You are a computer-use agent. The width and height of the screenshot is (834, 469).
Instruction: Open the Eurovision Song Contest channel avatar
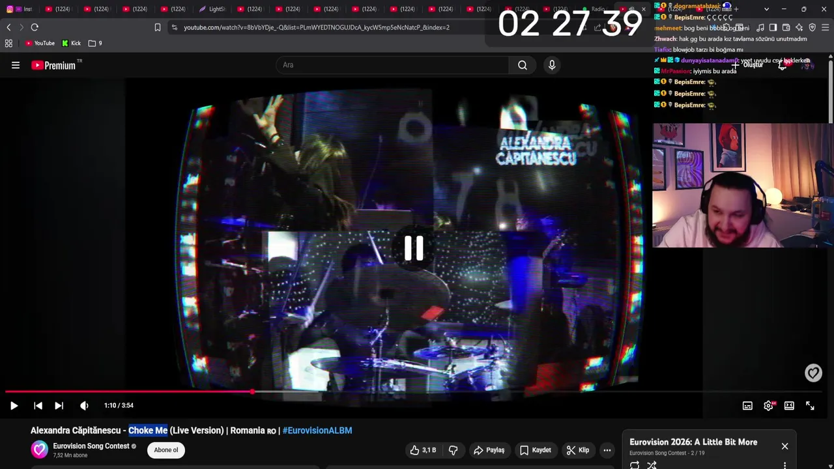pos(40,449)
